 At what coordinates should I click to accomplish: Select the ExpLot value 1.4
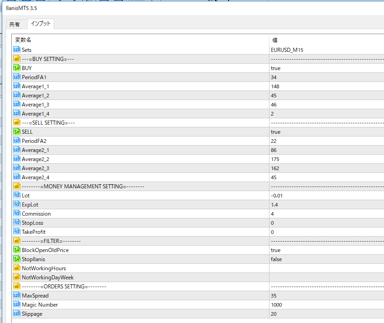pyautogui.click(x=274, y=205)
